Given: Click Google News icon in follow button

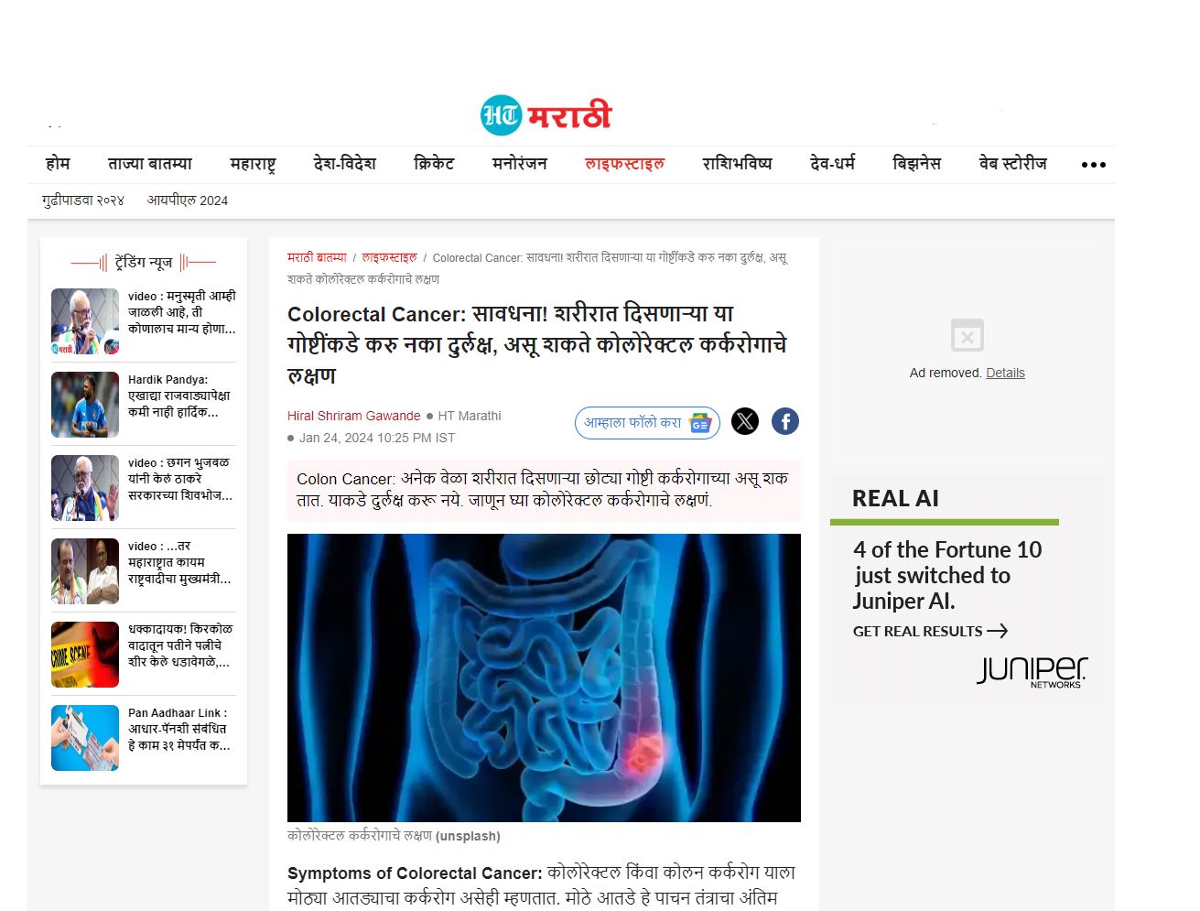Looking at the screenshot, I should click(x=700, y=423).
